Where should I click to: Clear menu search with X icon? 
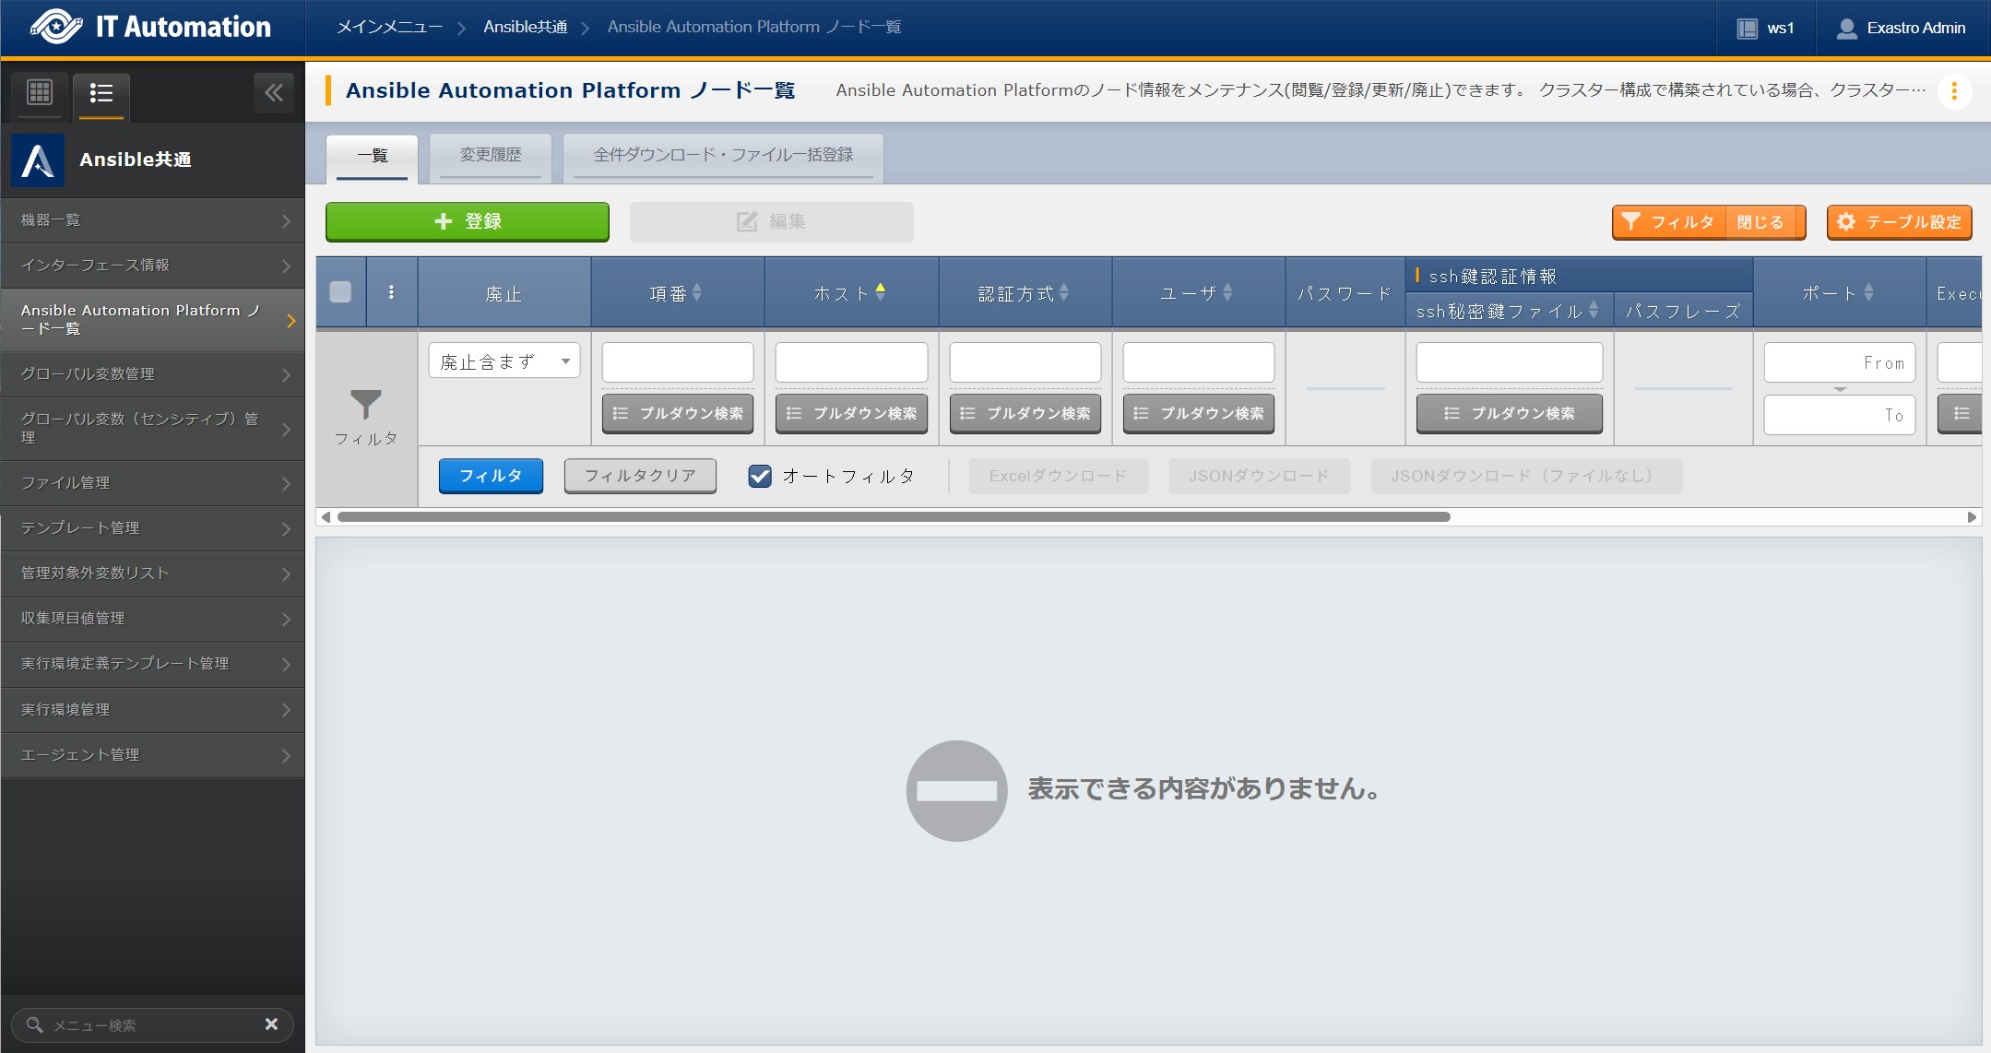click(x=271, y=1024)
